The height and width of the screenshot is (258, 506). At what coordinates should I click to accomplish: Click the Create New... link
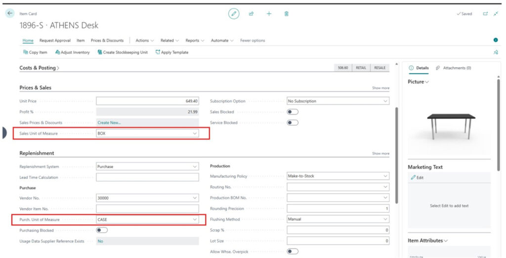[109, 123]
